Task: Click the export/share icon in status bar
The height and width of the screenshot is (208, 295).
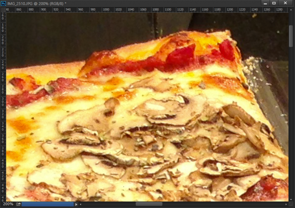Action: pyautogui.click(x=18, y=204)
